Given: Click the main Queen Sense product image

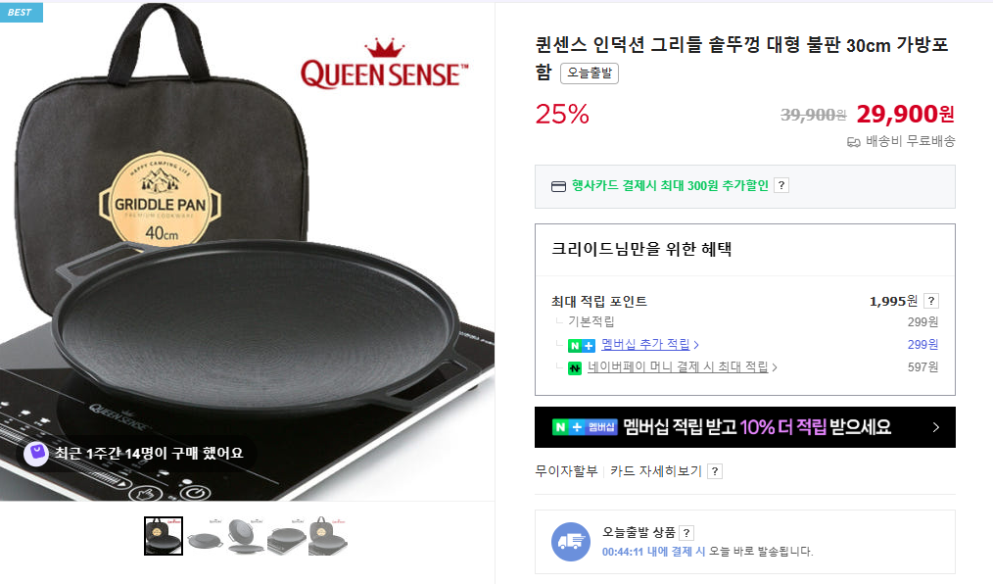Looking at the screenshot, I should click(247, 252).
